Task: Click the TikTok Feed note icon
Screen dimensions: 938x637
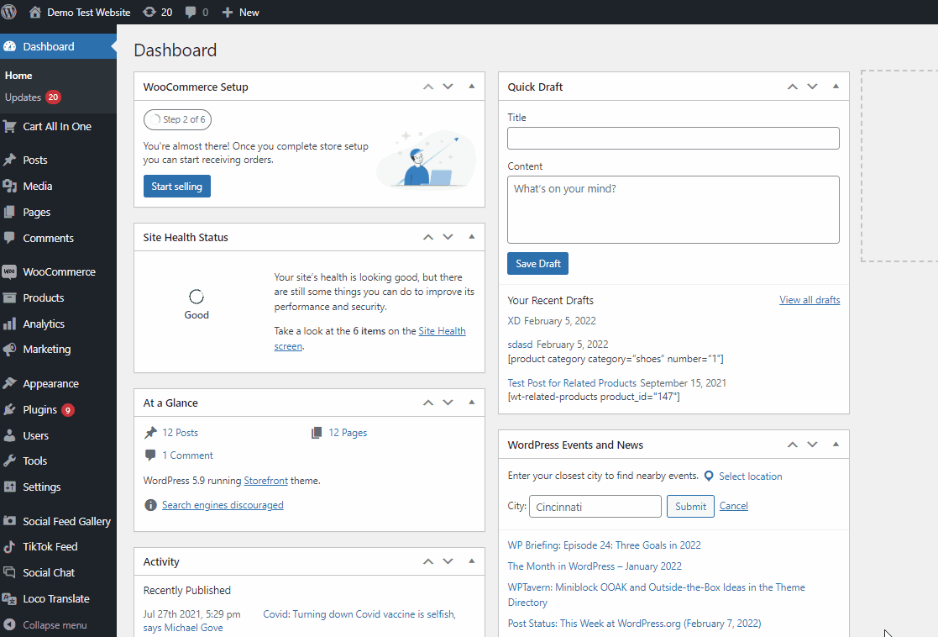Action: click(9, 546)
